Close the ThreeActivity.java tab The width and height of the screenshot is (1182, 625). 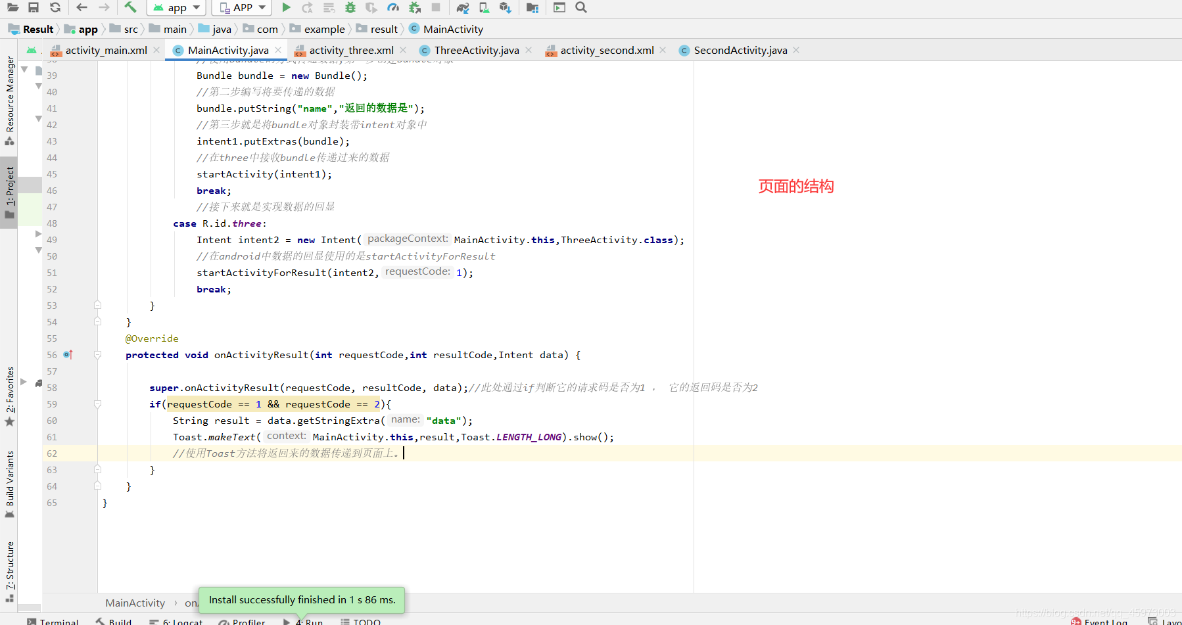[529, 50]
